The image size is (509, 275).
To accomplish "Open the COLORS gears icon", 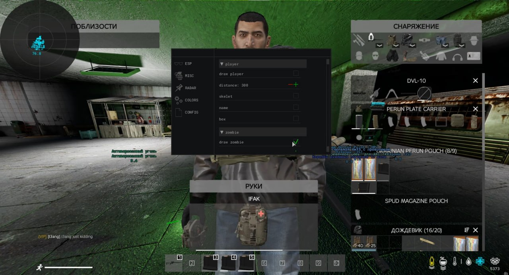I will tap(179, 100).
